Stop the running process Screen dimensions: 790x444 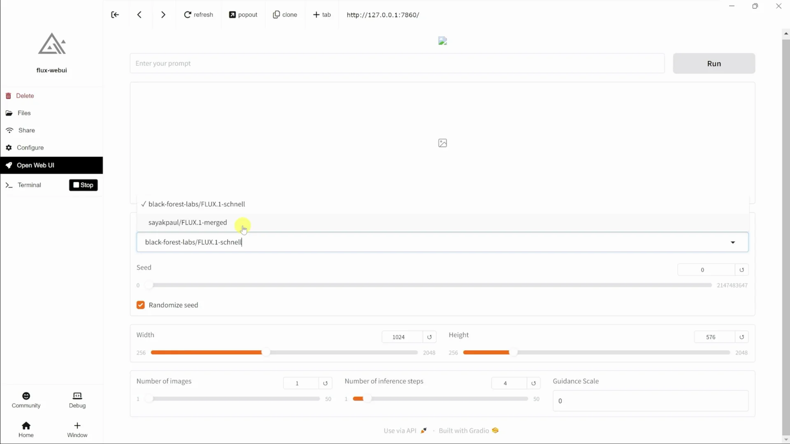click(83, 185)
